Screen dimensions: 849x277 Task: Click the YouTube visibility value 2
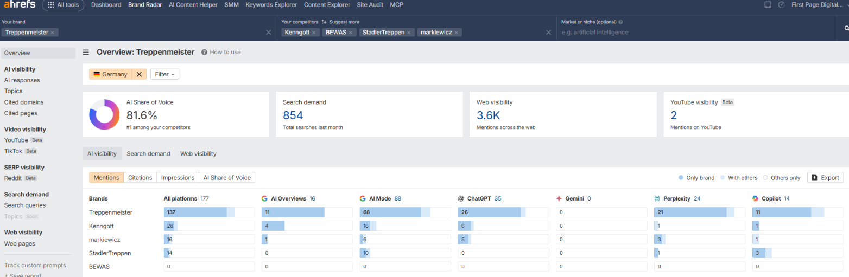674,115
